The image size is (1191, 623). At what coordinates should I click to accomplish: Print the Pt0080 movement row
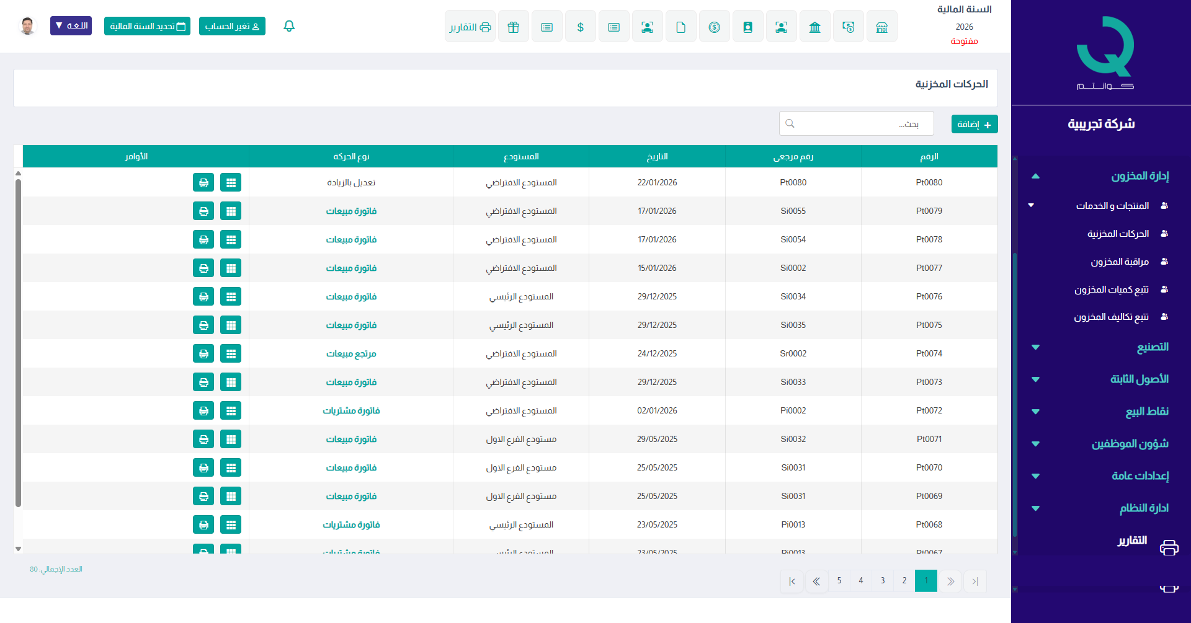click(x=203, y=183)
